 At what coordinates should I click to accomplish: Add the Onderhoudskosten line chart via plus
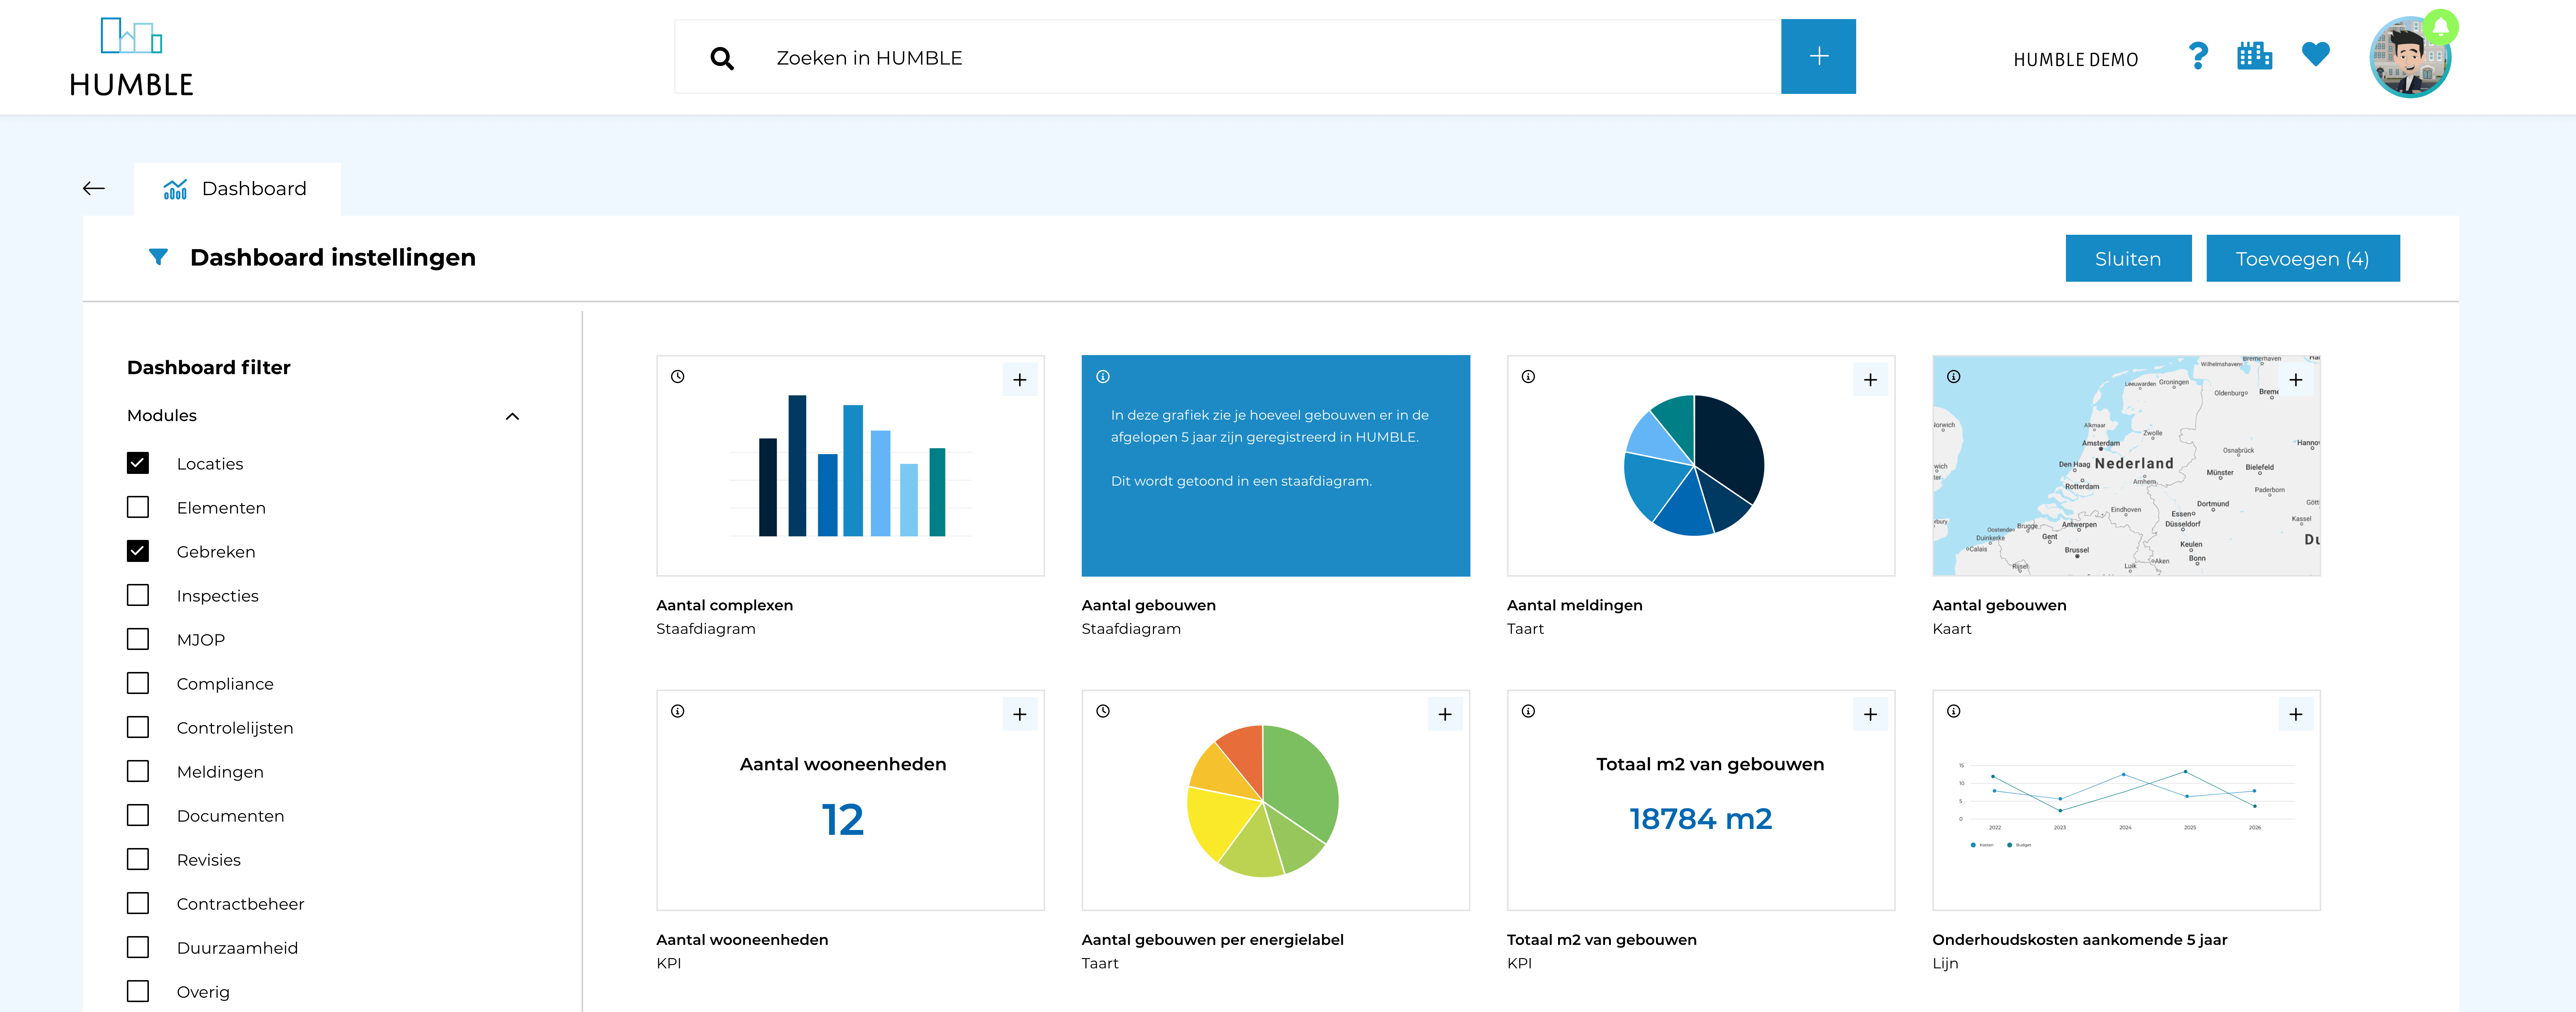[2295, 714]
